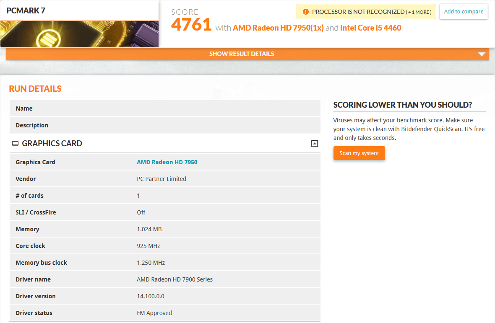Click the PCMark 7 banner image
This screenshot has height=323, width=495.
[x=80, y=34]
